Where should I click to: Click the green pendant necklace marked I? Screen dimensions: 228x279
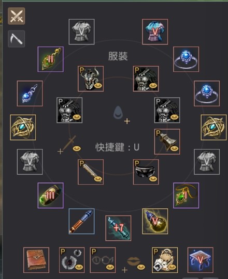(186, 195)
